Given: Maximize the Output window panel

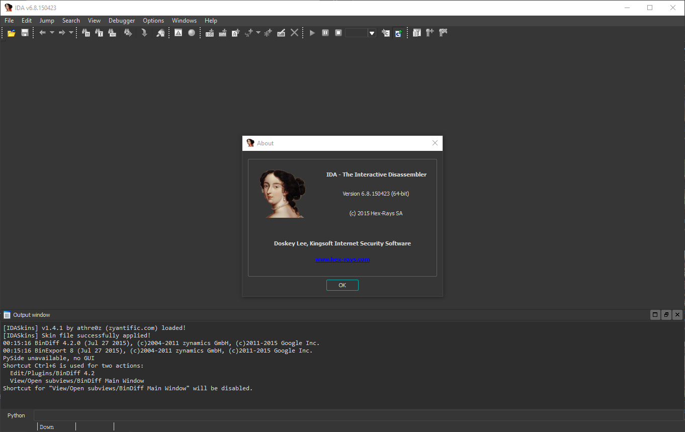Looking at the screenshot, I should click(x=655, y=315).
